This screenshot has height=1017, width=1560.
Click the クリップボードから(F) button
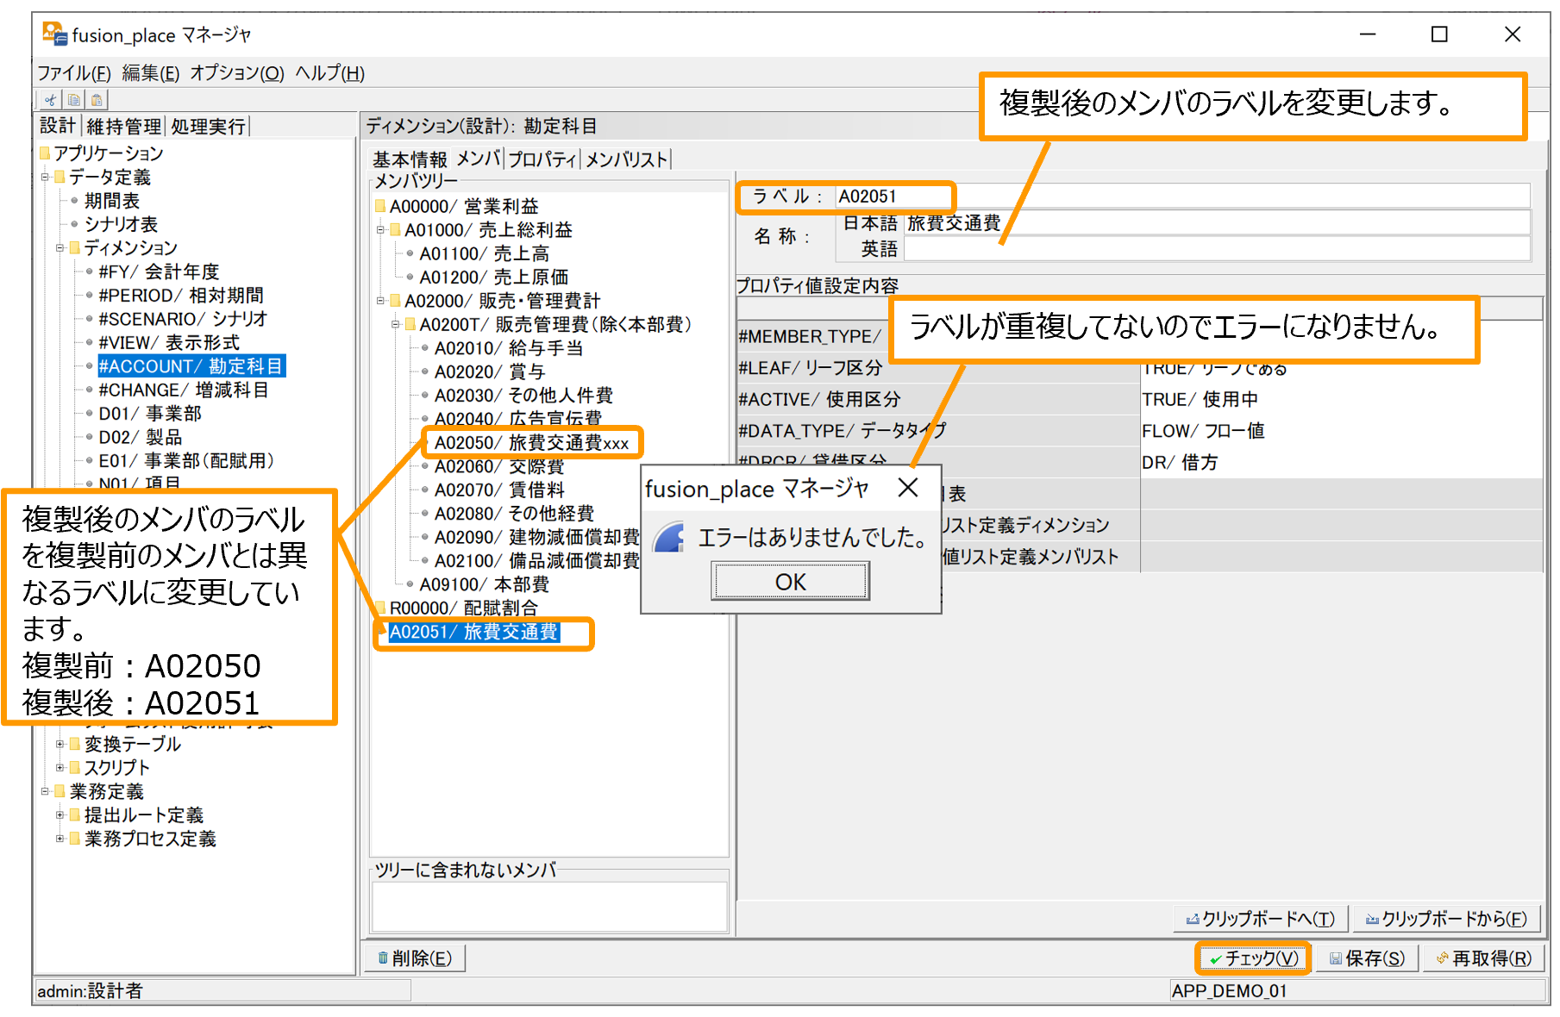tap(1446, 920)
